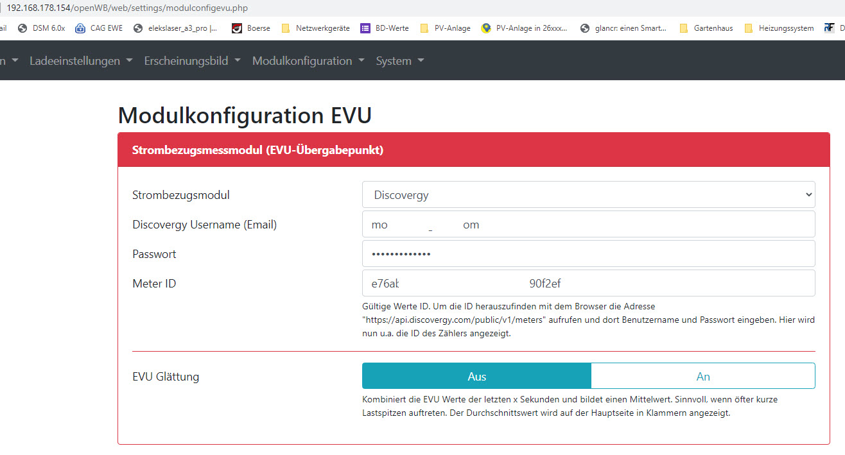845x455 pixels.
Task: Set EVU Glättung to An
Action: (703, 376)
